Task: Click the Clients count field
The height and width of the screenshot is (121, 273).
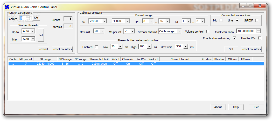Action: [68, 19]
